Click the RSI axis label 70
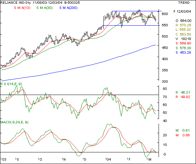This screenshot has width=196, height=164. click(x=165, y=97)
